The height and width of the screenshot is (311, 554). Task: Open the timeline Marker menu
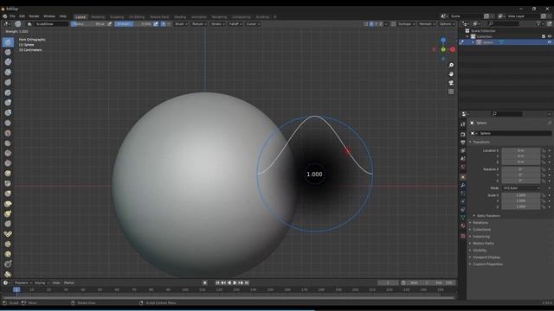[69, 282]
